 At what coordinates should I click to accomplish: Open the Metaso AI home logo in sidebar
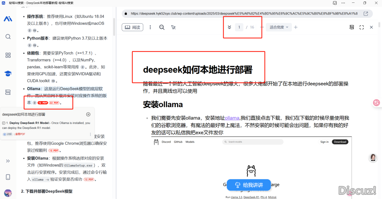8,19
